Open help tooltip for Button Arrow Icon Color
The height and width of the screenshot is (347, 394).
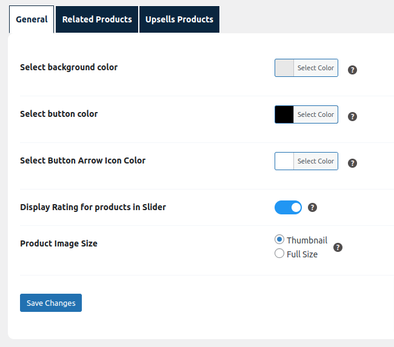click(x=352, y=163)
